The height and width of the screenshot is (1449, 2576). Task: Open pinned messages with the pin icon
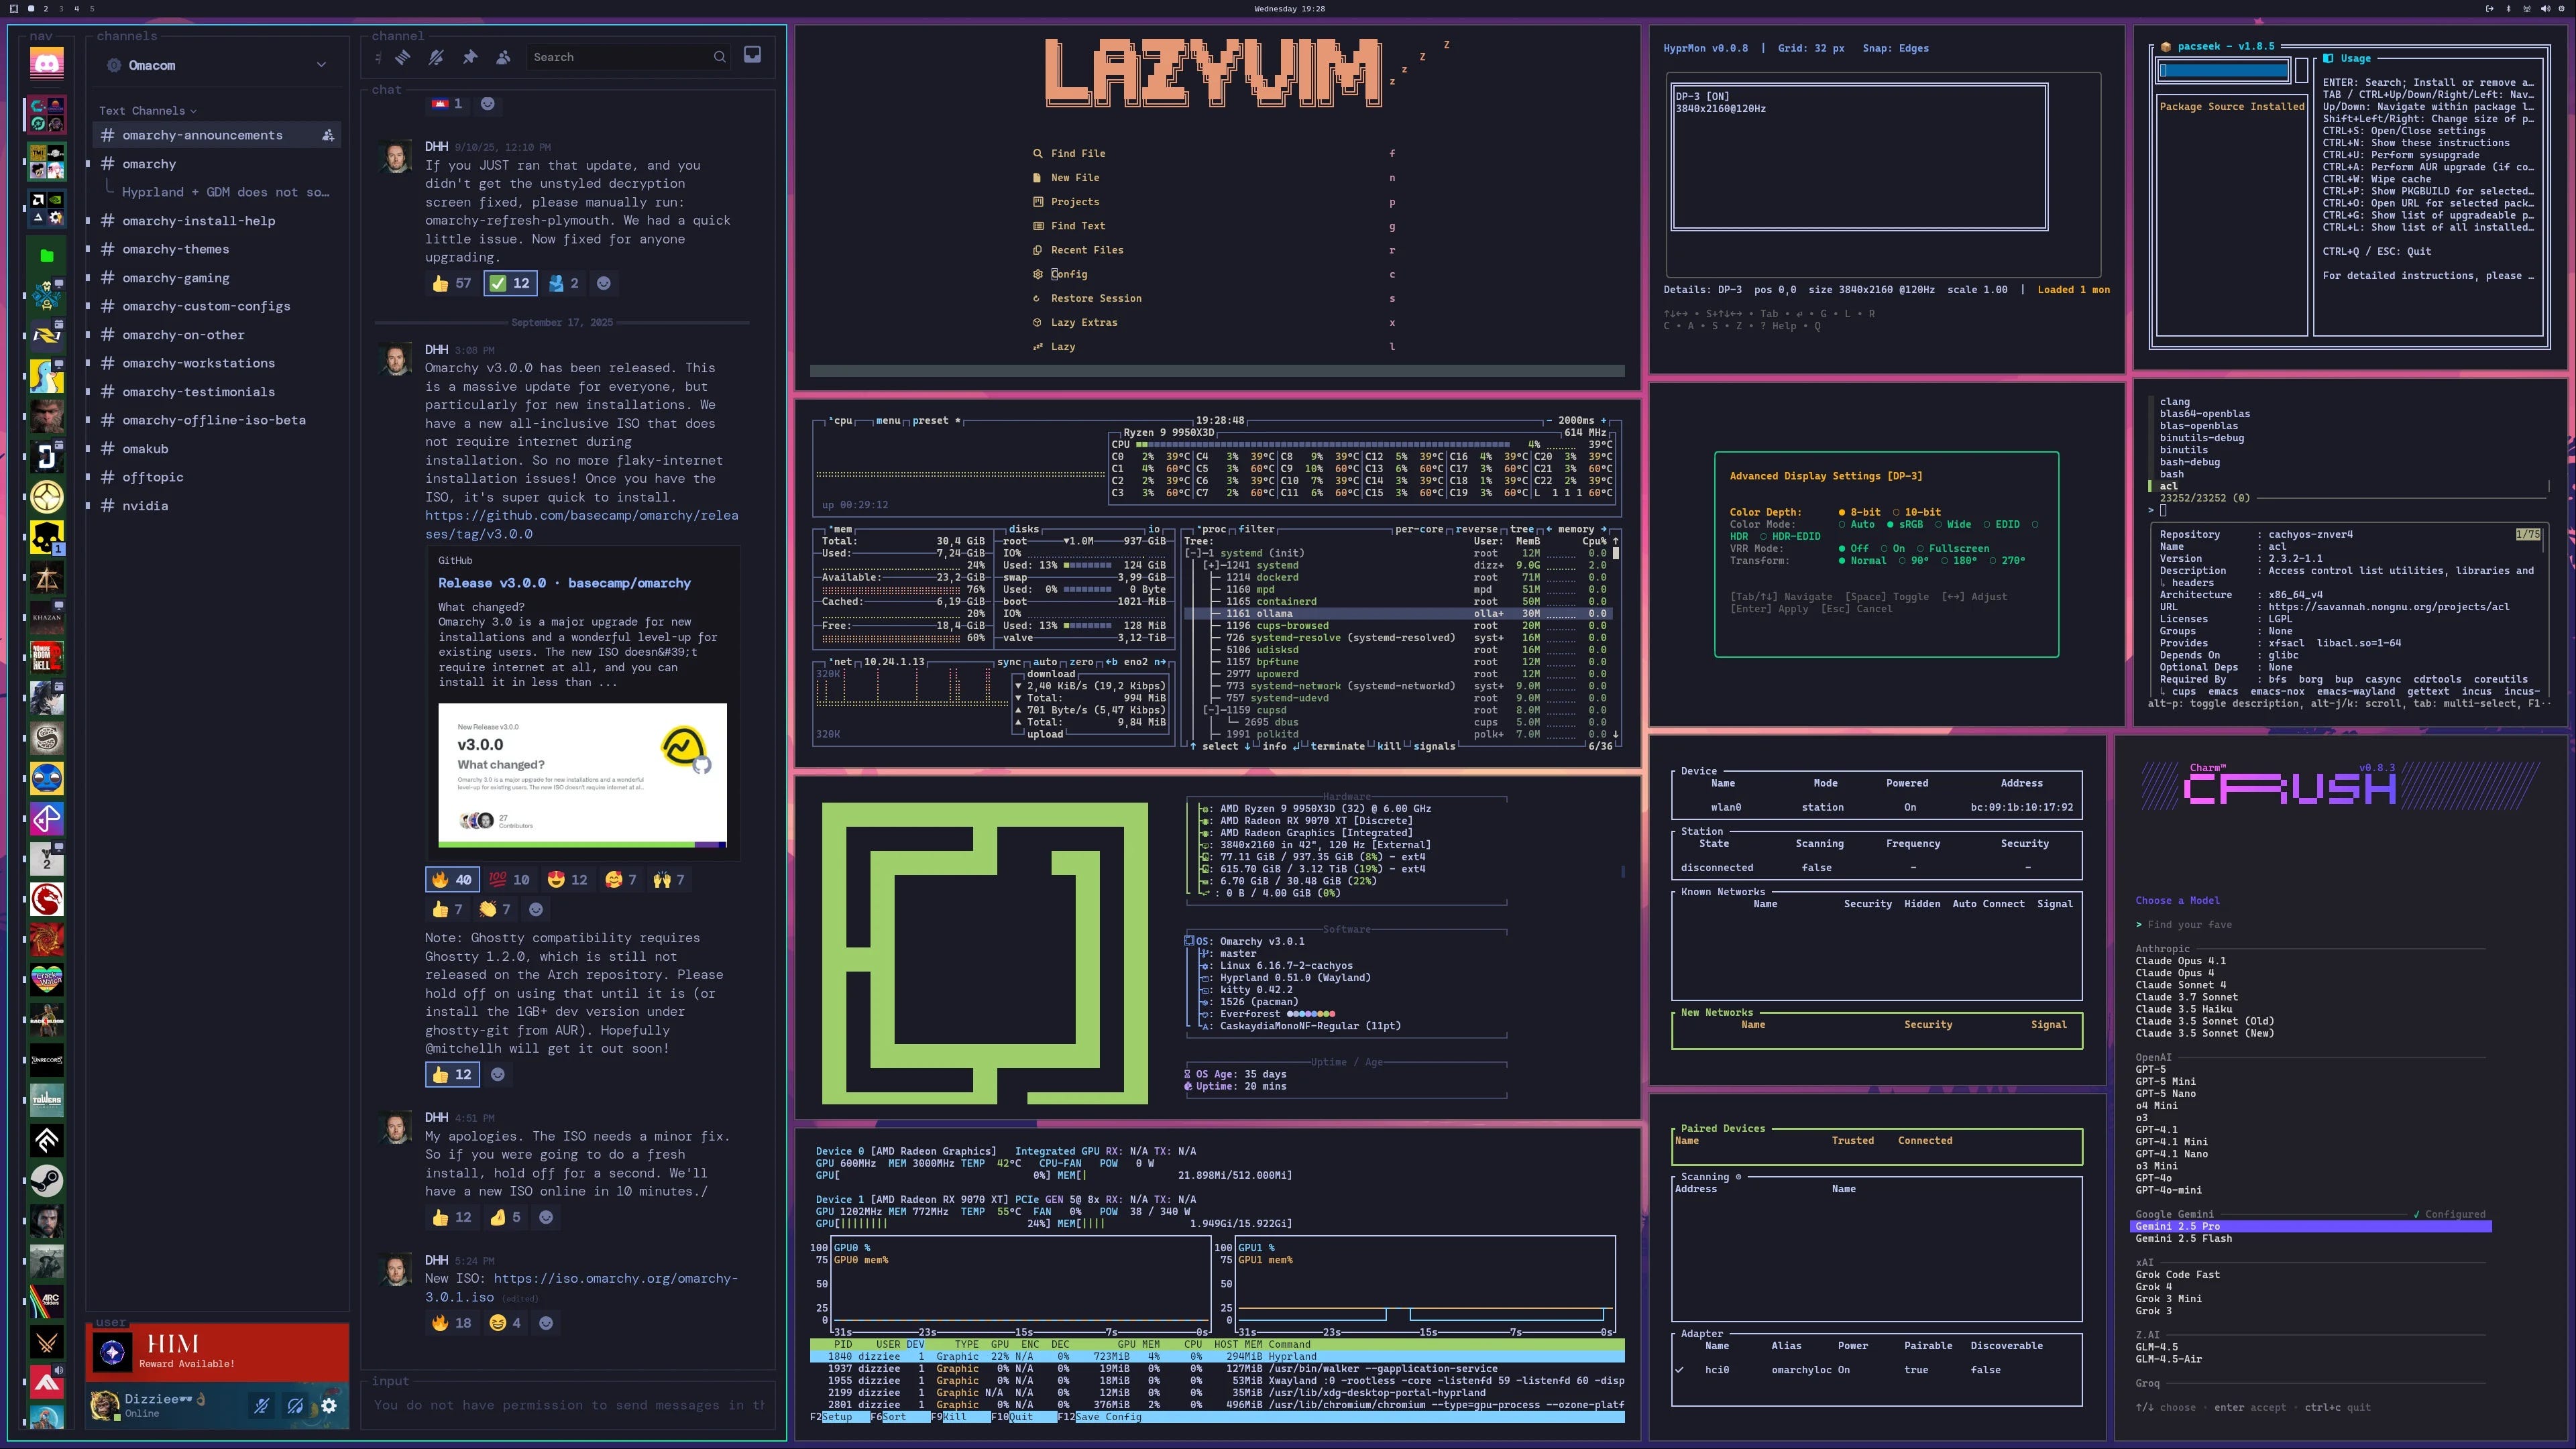point(470,57)
